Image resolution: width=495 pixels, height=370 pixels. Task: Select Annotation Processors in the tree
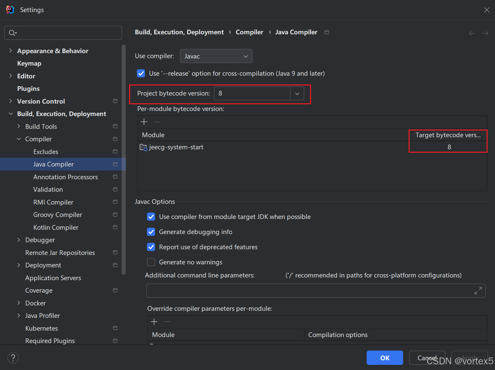point(66,177)
